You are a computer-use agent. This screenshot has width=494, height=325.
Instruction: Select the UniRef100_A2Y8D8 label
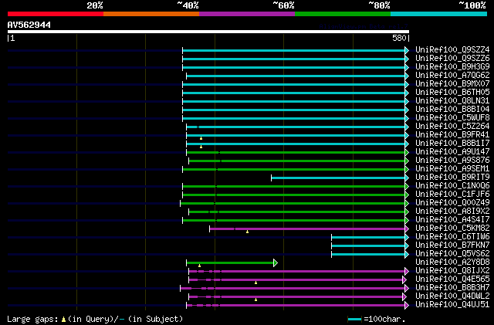(x=452, y=262)
